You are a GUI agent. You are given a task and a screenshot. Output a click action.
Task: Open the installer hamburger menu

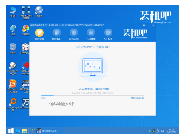pos(144,25)
